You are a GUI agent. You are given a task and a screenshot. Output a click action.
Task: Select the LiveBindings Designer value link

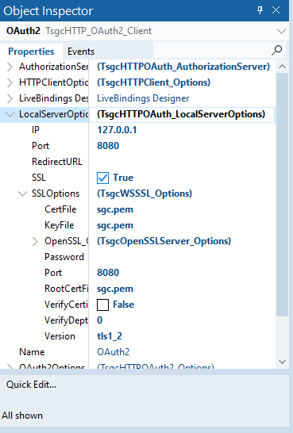[x=143, y=98]
